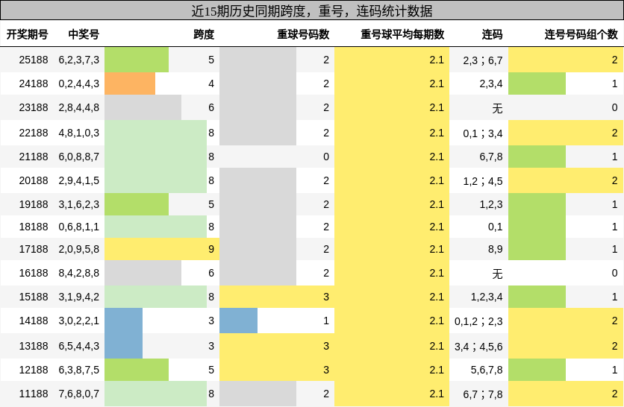This screenshot has height=407, width=624.
Task: Click issue number 23188
Action: pos(34,107)
